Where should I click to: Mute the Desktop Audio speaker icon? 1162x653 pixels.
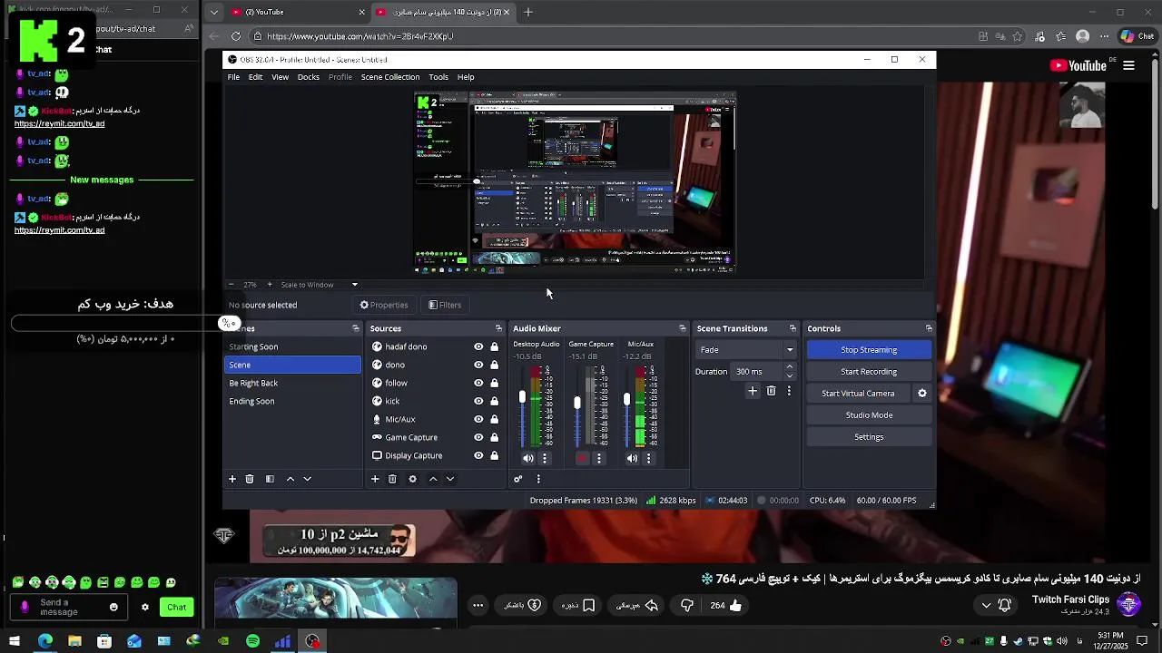pyautogui.click(x=527, y=459)
